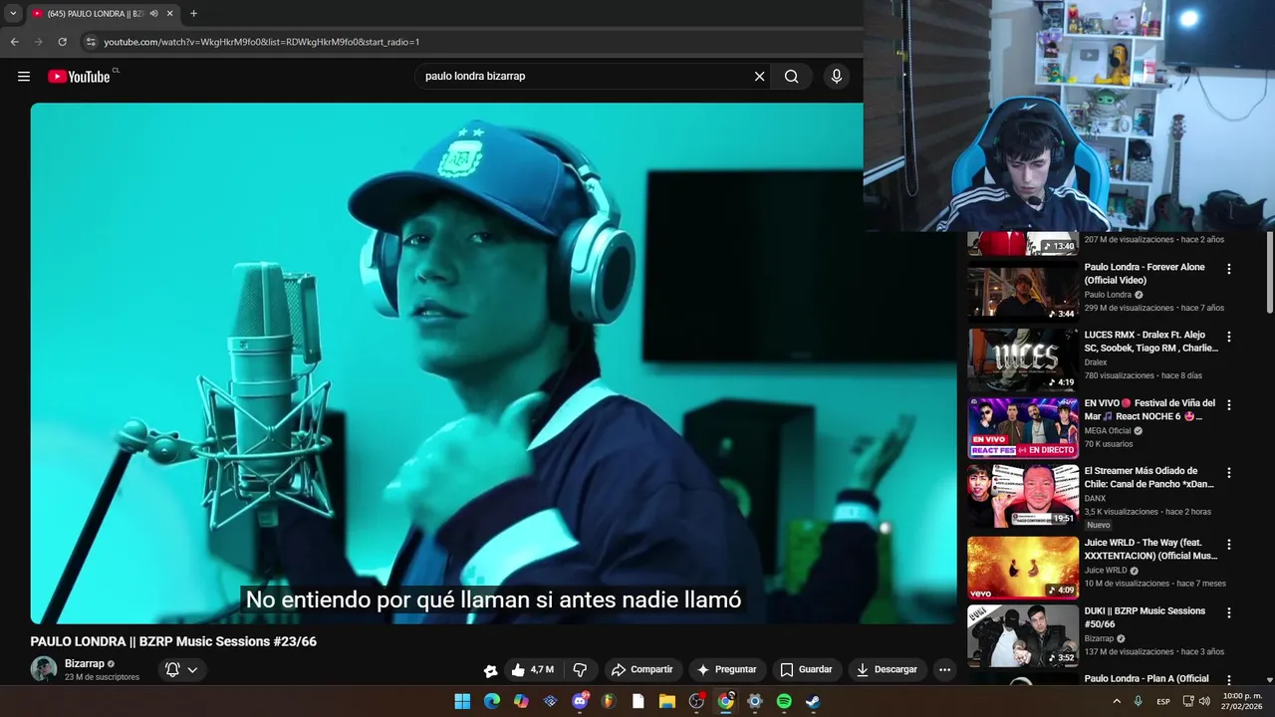Click the Compartir share button
The image size is (1275, 717).
[x=641, y=669]
